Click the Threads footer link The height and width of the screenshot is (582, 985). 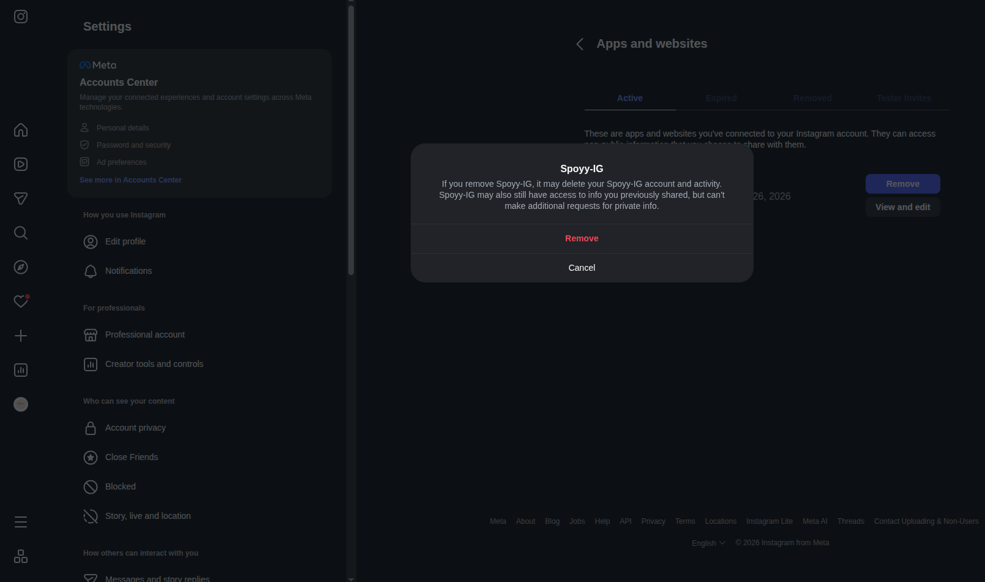[851, 521]
